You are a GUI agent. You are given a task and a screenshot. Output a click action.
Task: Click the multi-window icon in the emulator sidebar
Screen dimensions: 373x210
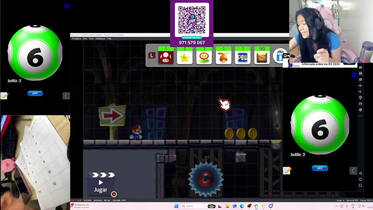click(x=360, y=79)
